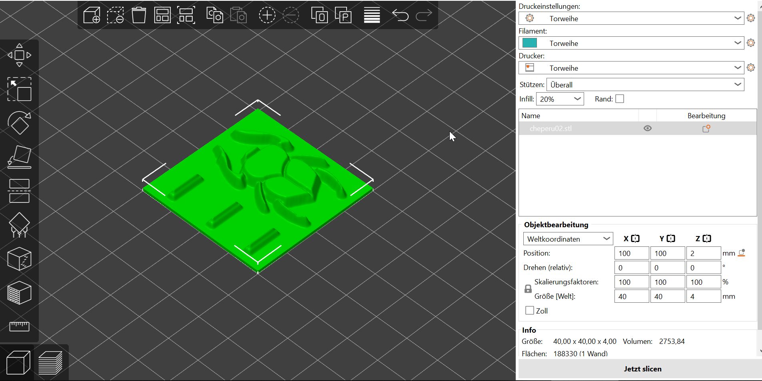The width and height of the screenshot is (762, 381).
Task: Click the Skalierungsfaktoren Z field
Action: tap(704, 282)
